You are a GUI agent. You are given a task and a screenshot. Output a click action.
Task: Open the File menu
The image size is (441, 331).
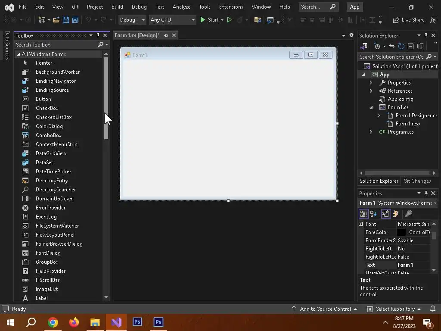(x=22, y=7)
